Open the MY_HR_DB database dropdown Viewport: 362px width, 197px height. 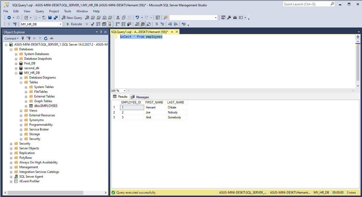click(x=60, y=24)
